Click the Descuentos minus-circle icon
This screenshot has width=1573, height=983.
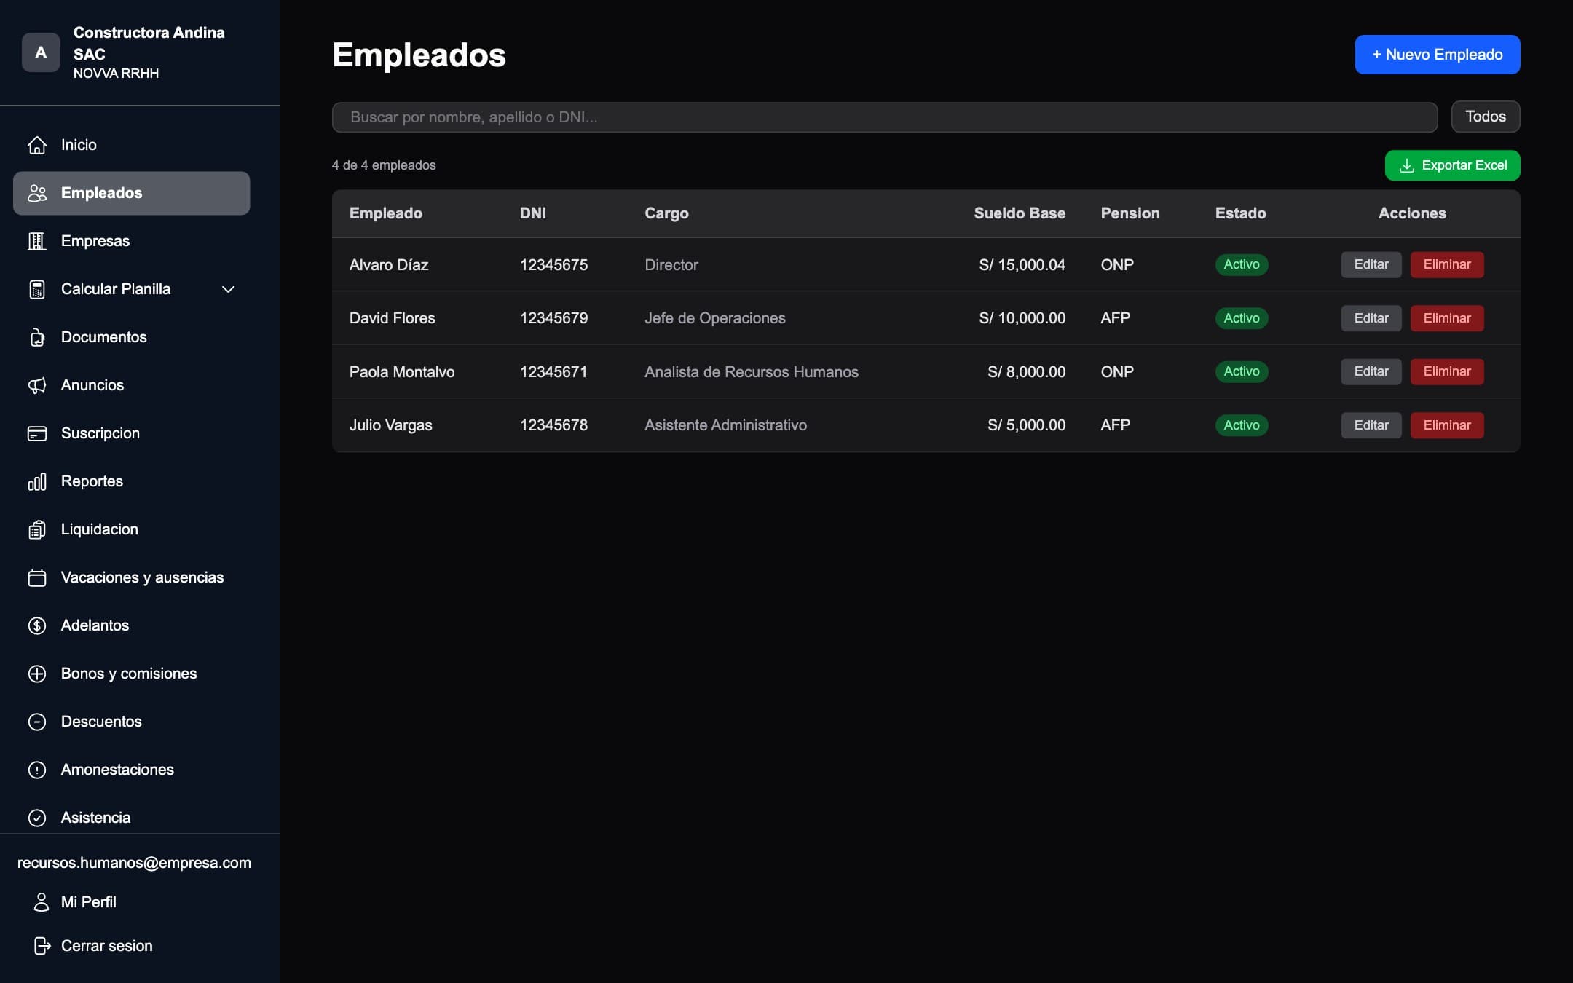pyautogui.click(x=37, y=722)
